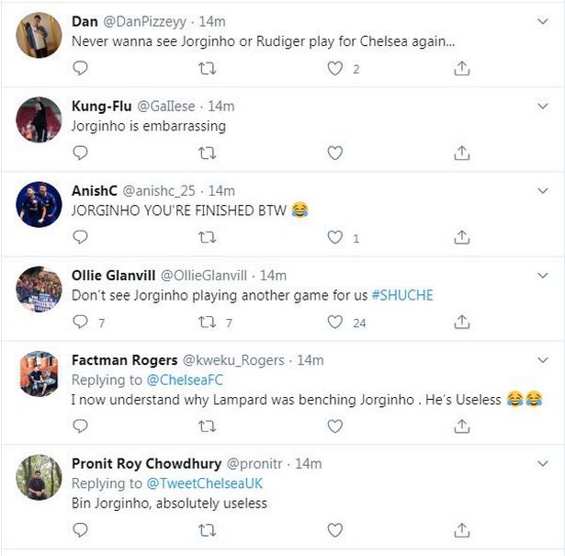Retweet Kung-Flu's tweet
This screenshot has width=565, height=556.
click(x=208, y=153)
